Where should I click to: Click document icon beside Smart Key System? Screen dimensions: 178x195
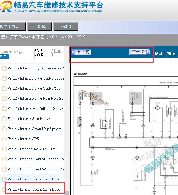(4, 129)
